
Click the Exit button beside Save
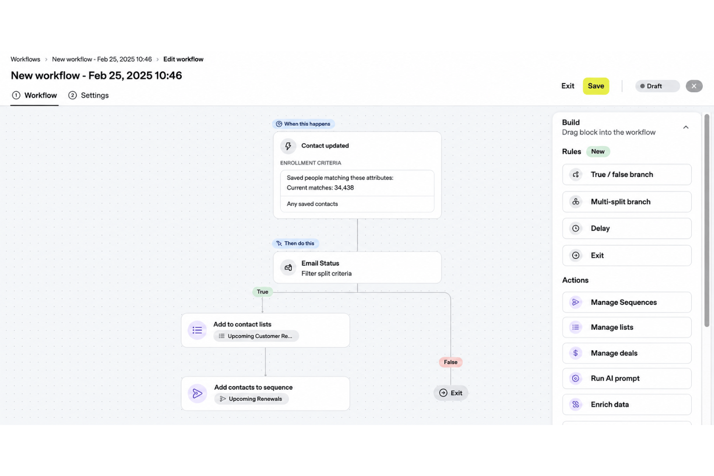pos(568,86)
